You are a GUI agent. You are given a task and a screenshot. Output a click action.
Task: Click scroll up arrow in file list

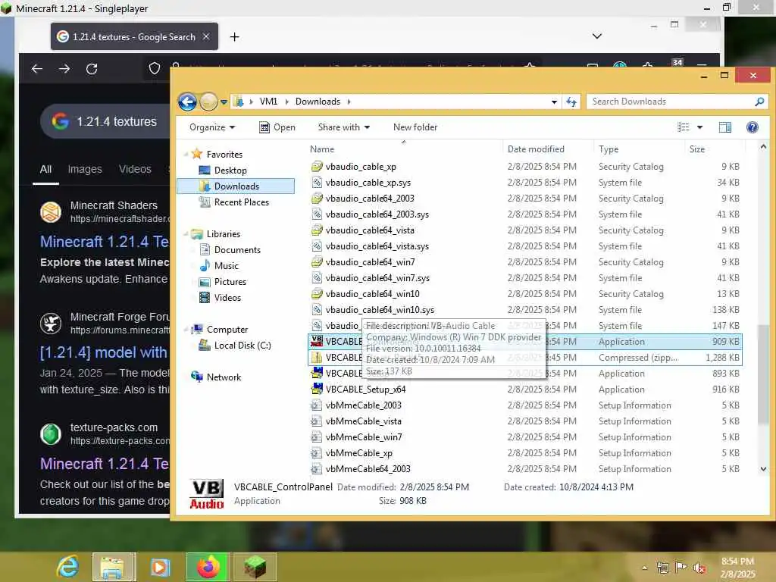pyautogui.click(x=763, y=147)
